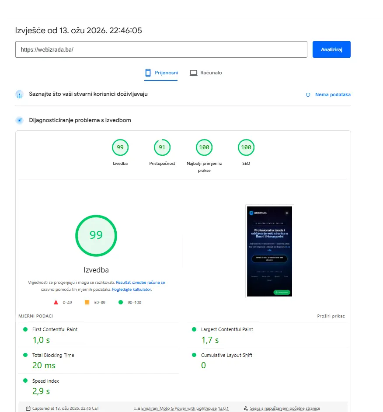The width and height of the screenshot is (383, 412).
Task: Click the info icon next to Nema podataka
Action: pos(308,95)
